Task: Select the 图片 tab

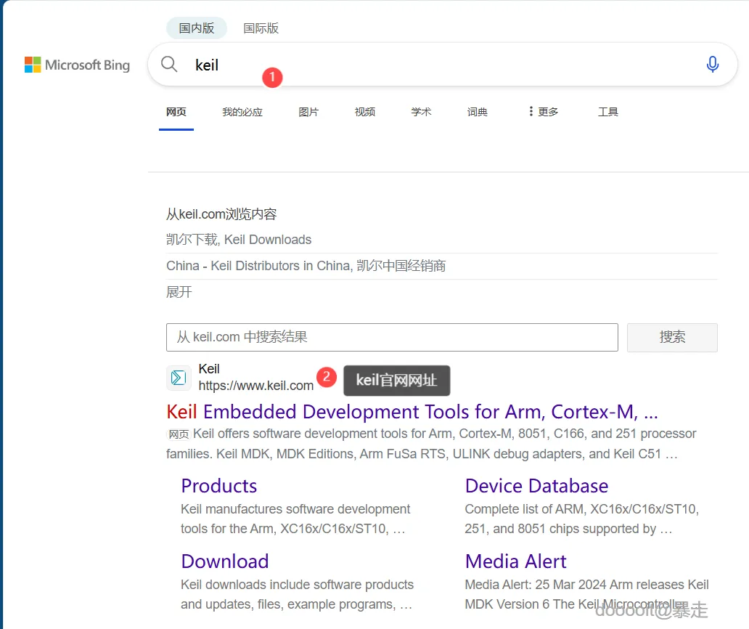Action: [308, 112]
